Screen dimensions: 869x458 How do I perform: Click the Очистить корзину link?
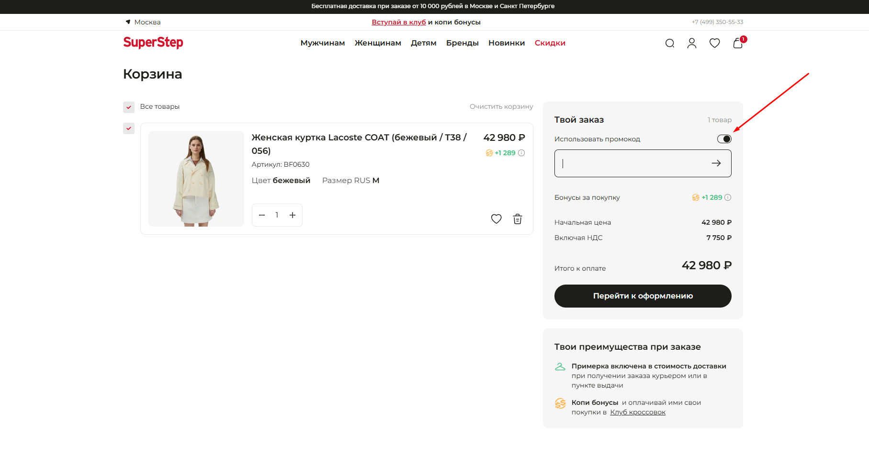[x=501, y=106]
